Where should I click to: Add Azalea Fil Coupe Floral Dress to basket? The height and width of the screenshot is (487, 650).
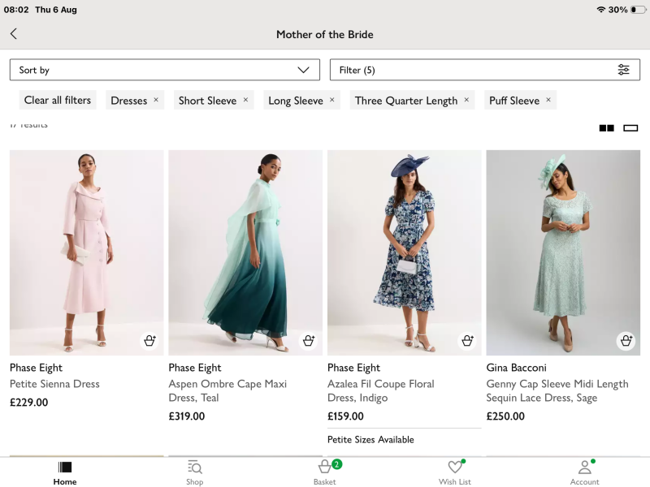coord(467,340)
